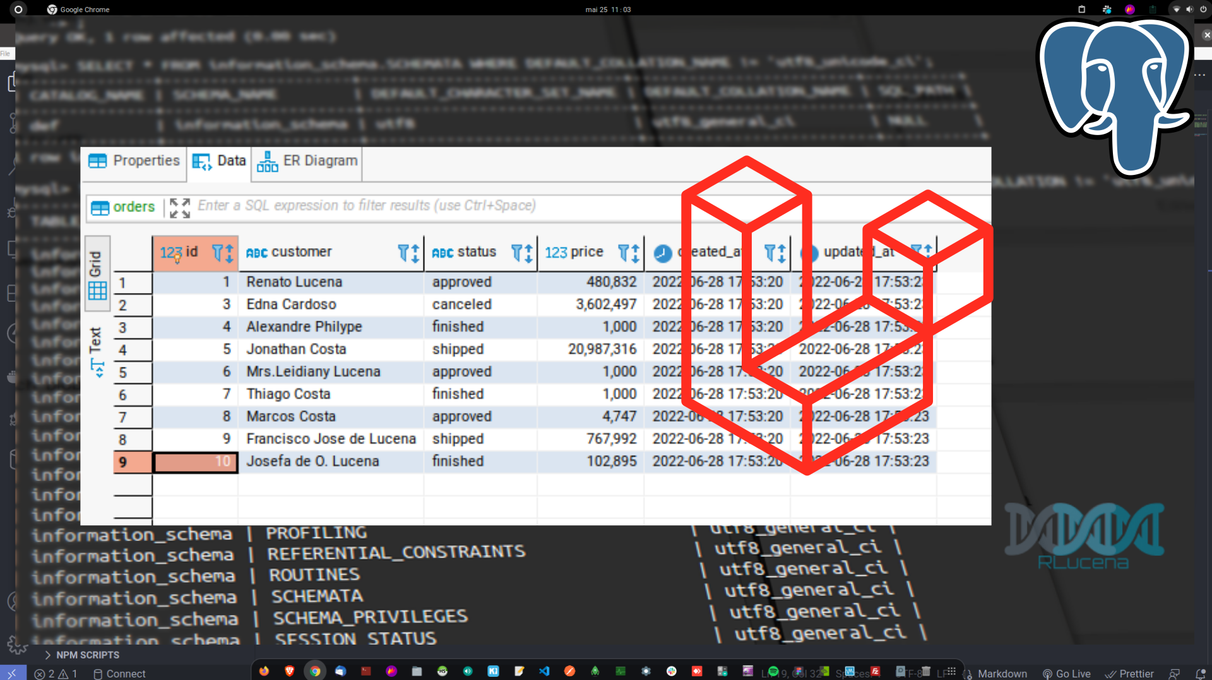Open the more actions ellipsis at right edge
The image size is (1212, 680).
coord(1200,75)
